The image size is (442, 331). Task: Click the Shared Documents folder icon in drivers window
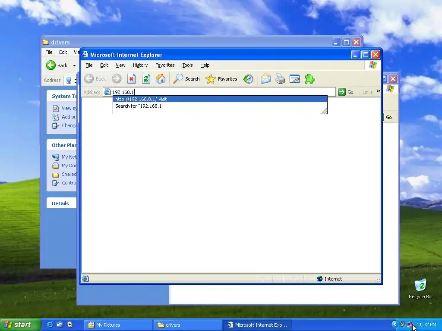[56, 174]
